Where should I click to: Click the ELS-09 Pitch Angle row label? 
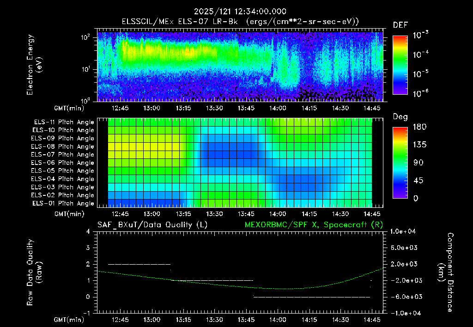(x=62, y=139)
